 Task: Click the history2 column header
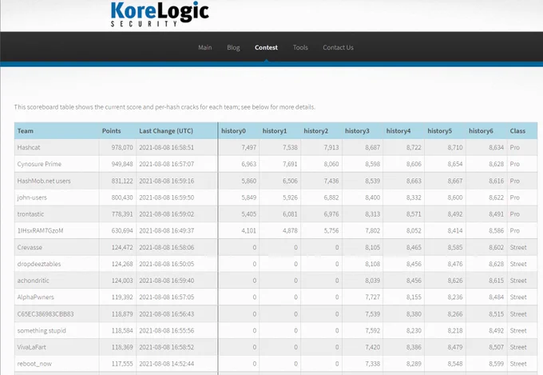pos(316,131)
